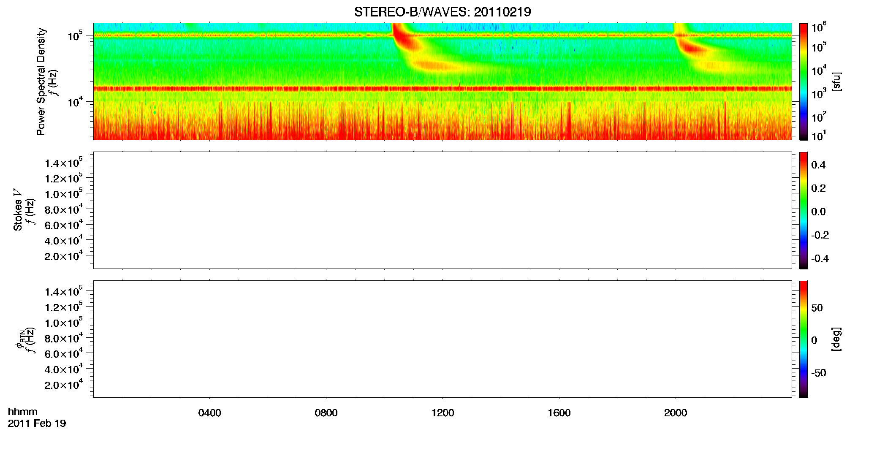
Task: Click the 2000 time axis label
Action: [676, 413]
